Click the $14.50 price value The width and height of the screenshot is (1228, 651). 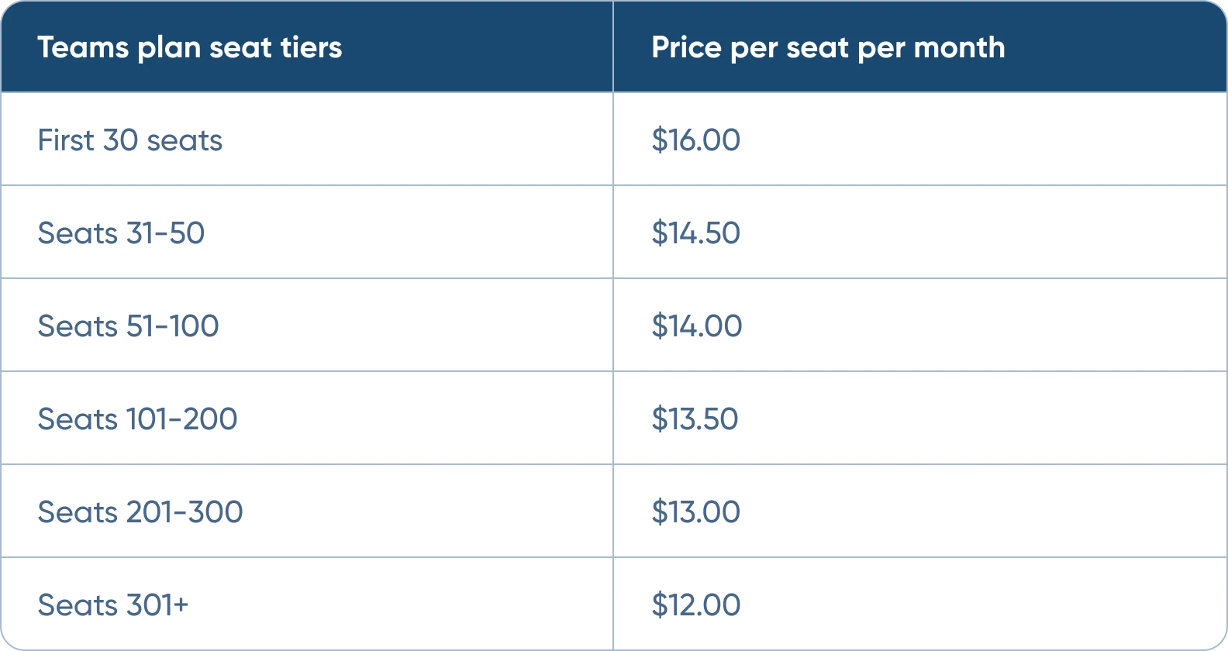pos(695,233)
